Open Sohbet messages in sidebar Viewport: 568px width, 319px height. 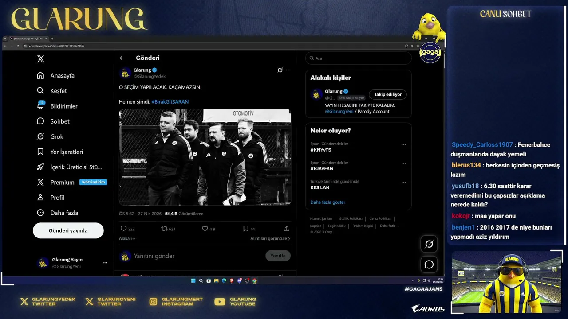[53, 121]
